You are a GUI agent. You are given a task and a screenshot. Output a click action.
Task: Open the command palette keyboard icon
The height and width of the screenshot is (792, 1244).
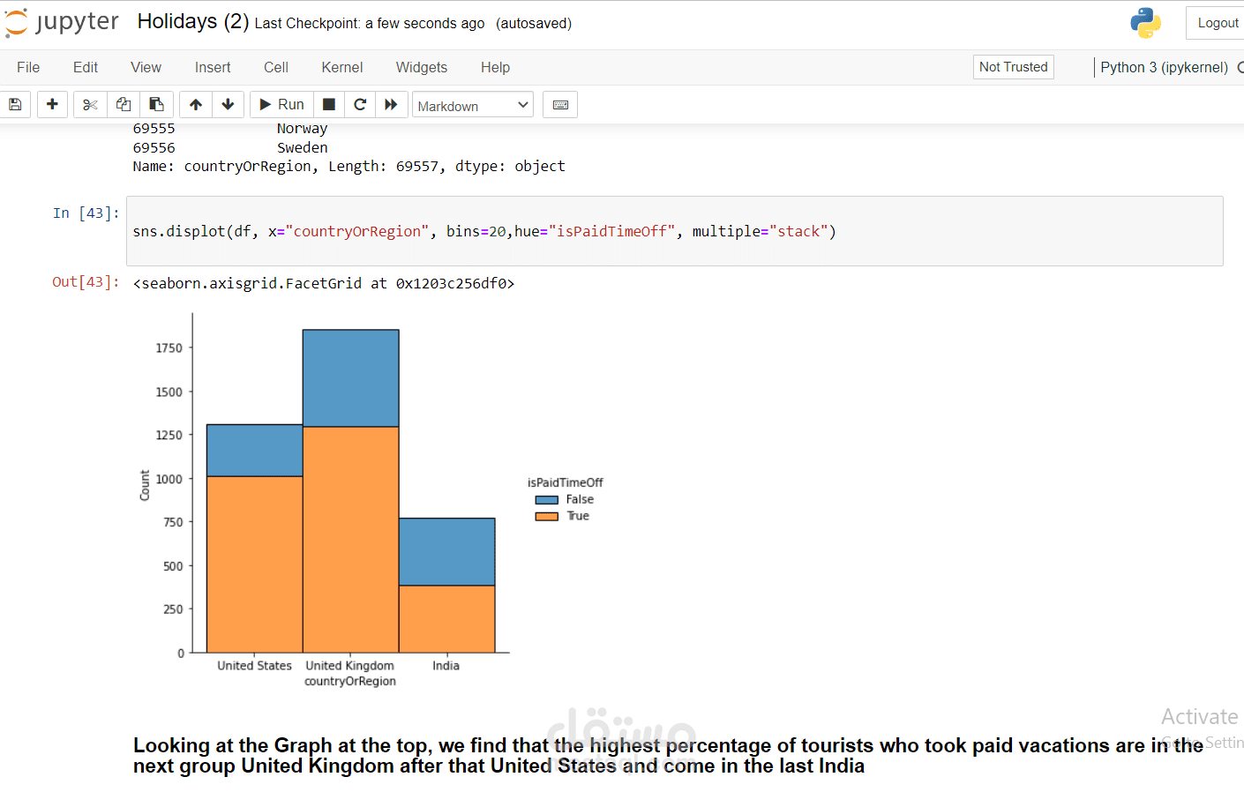(x=560, y=105)
